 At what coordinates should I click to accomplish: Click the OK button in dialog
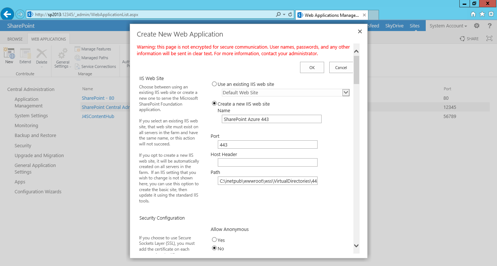pos(312,68)
